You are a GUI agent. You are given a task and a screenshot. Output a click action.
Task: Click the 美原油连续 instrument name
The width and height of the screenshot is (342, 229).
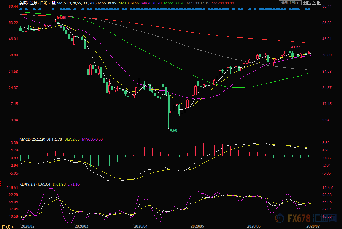[x=28, y=3]
